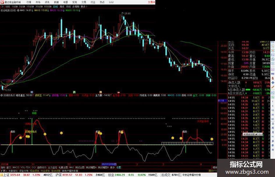Select the 5分钟 period tab

coord(22,7)
